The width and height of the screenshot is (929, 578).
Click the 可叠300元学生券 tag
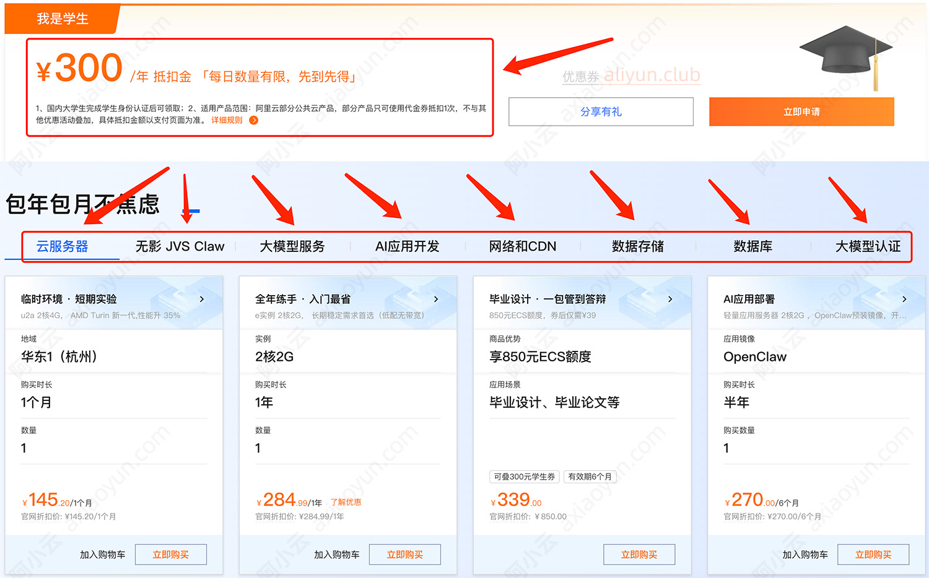(x=525, y=477)
